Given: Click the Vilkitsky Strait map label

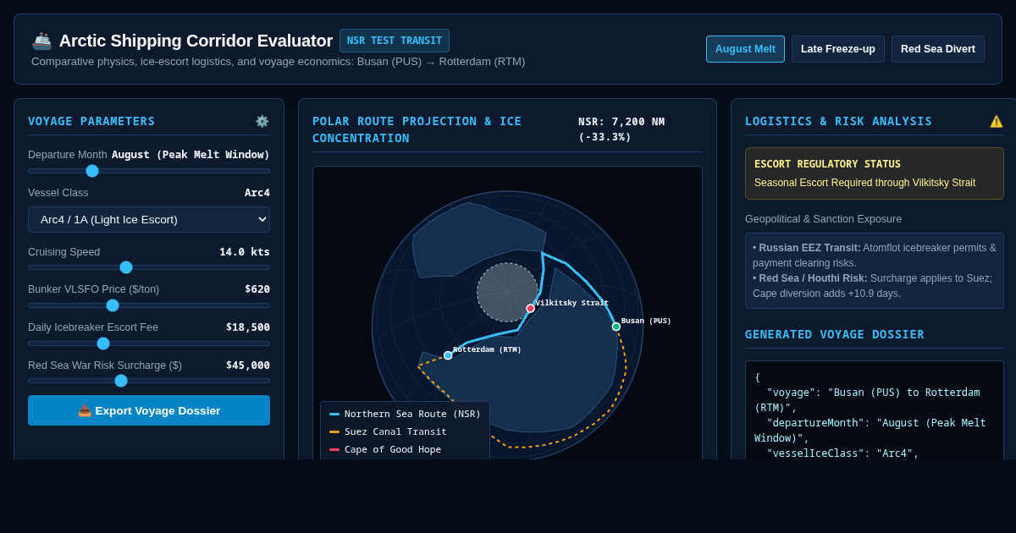Looking at the screenshot, I should point(571,303).
